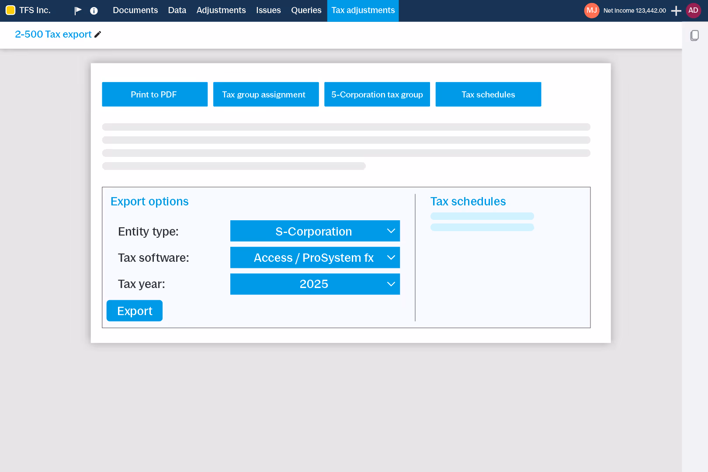
Task: Click the flag icon in the top bar
Action: [78, 10]
